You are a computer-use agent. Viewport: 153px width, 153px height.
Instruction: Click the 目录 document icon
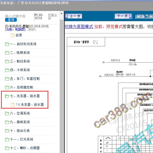pyautogui.click(x=13, y=35)
